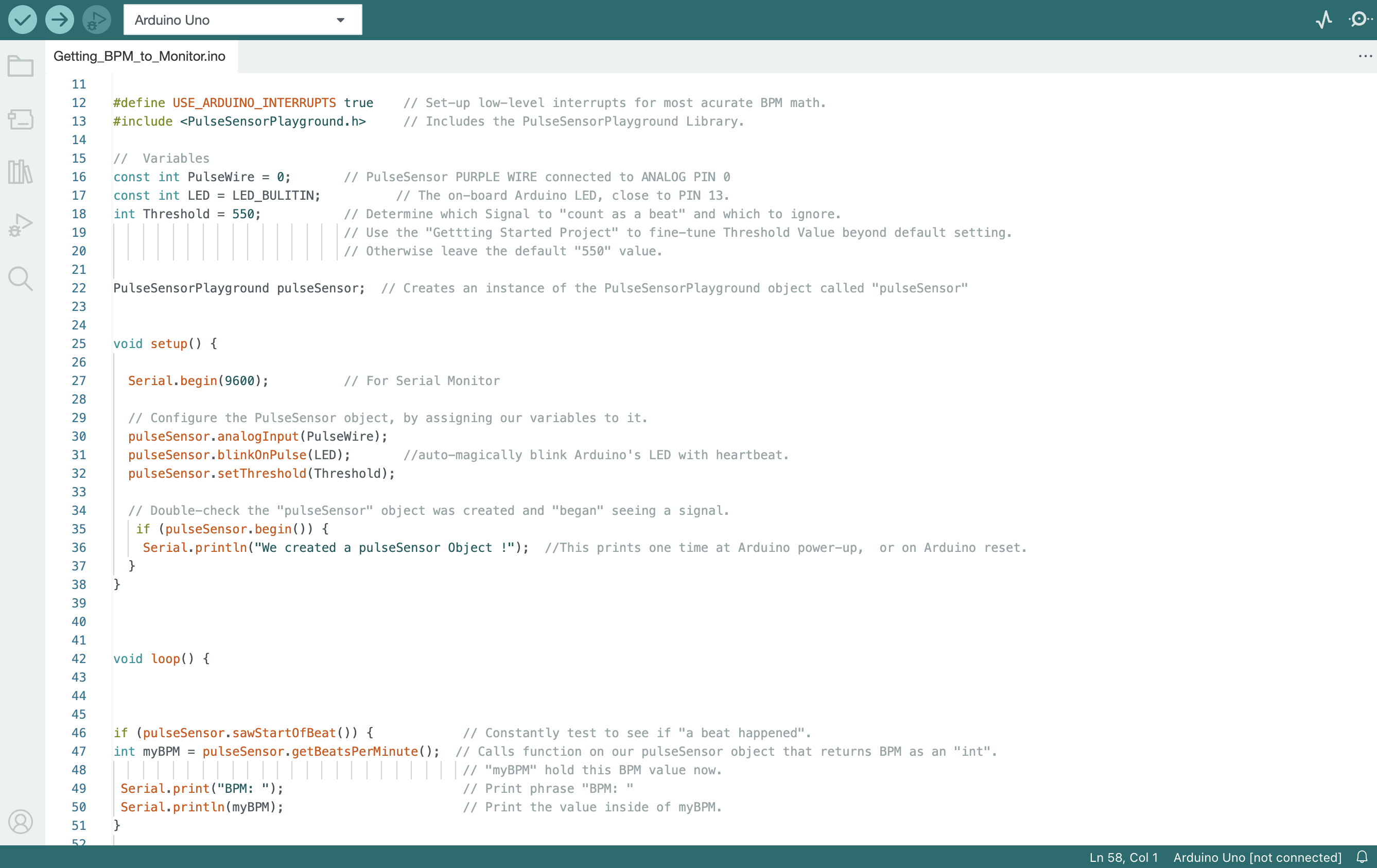
Task: Click the Verify checkmark button
Action: [22, 20]
